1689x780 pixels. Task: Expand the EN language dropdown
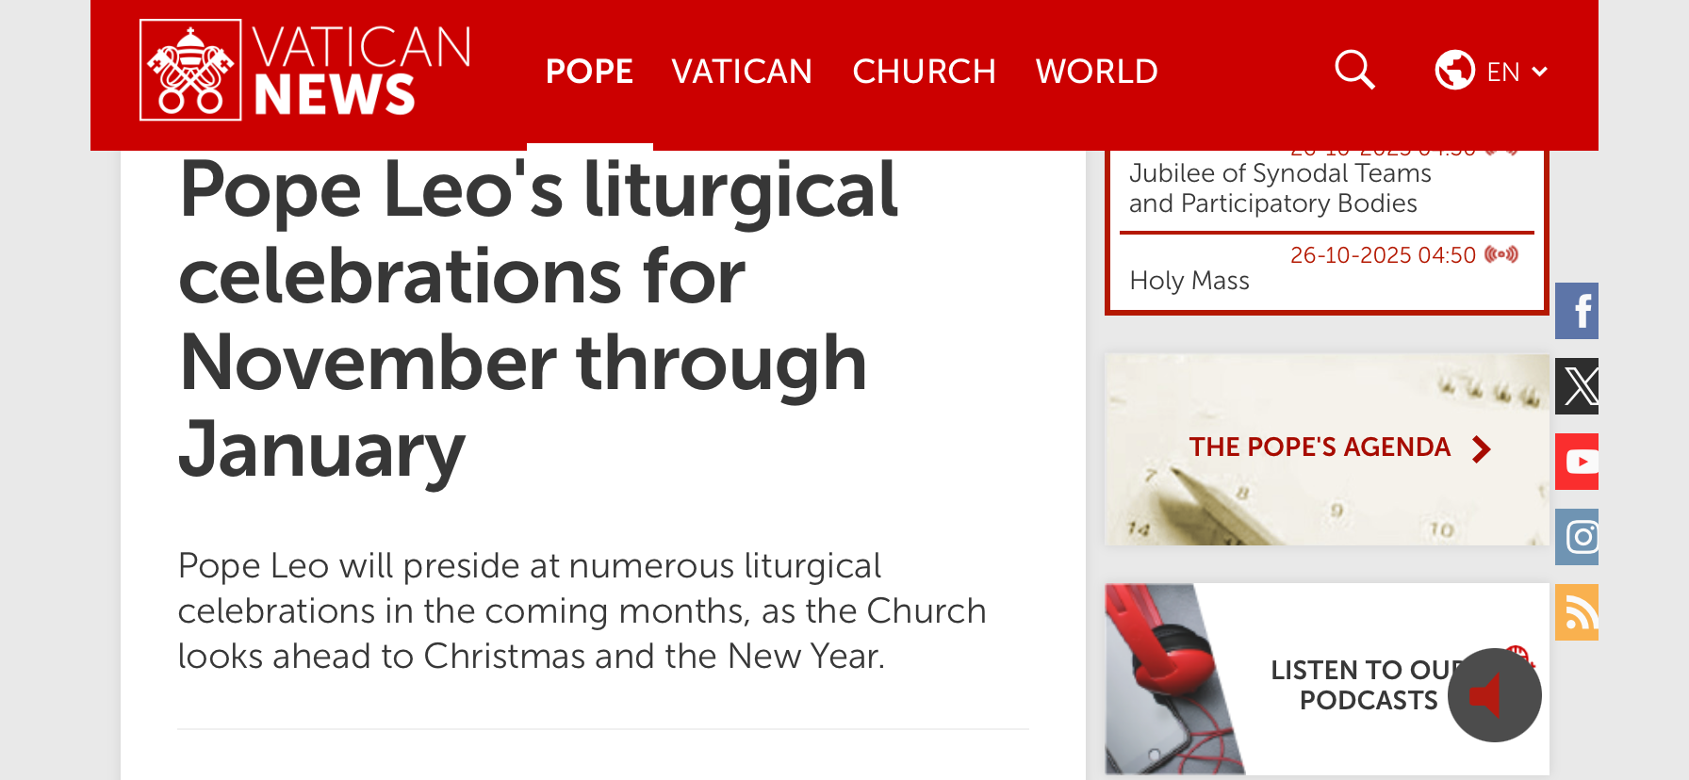coord(1517,72)
